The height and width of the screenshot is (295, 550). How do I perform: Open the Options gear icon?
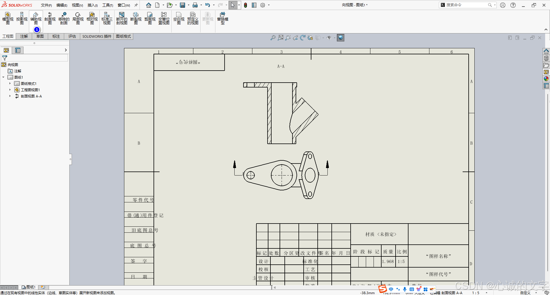tap(263, 5)
